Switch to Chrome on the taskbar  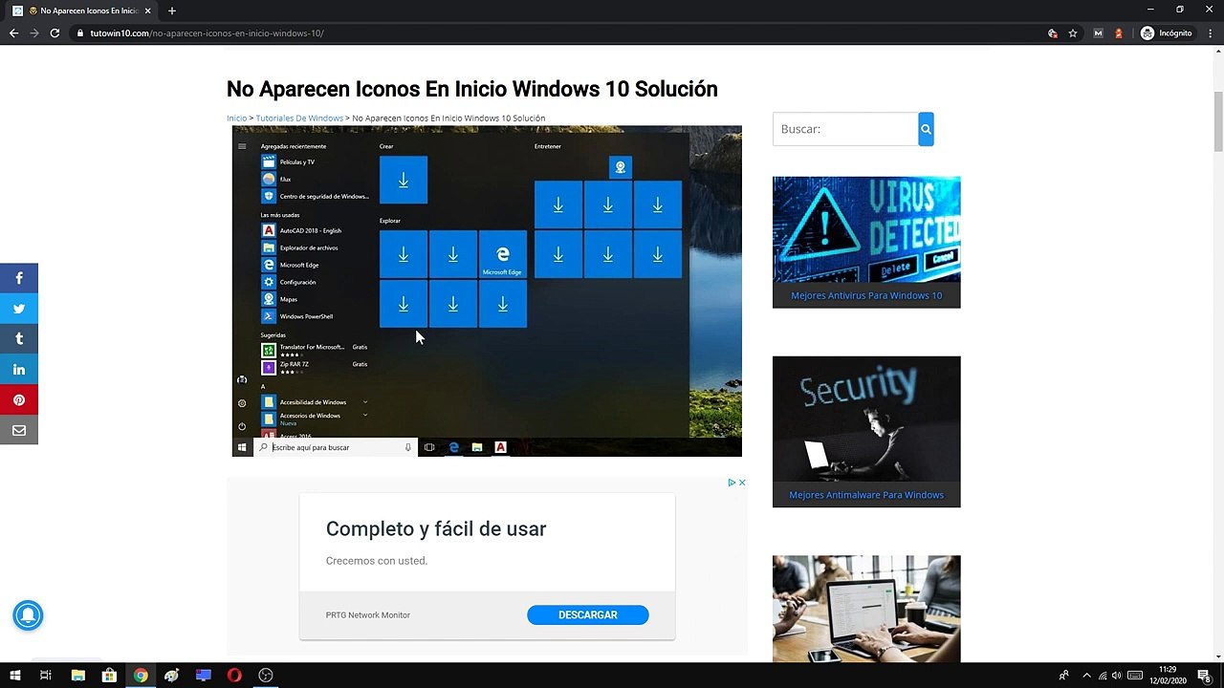141,676
